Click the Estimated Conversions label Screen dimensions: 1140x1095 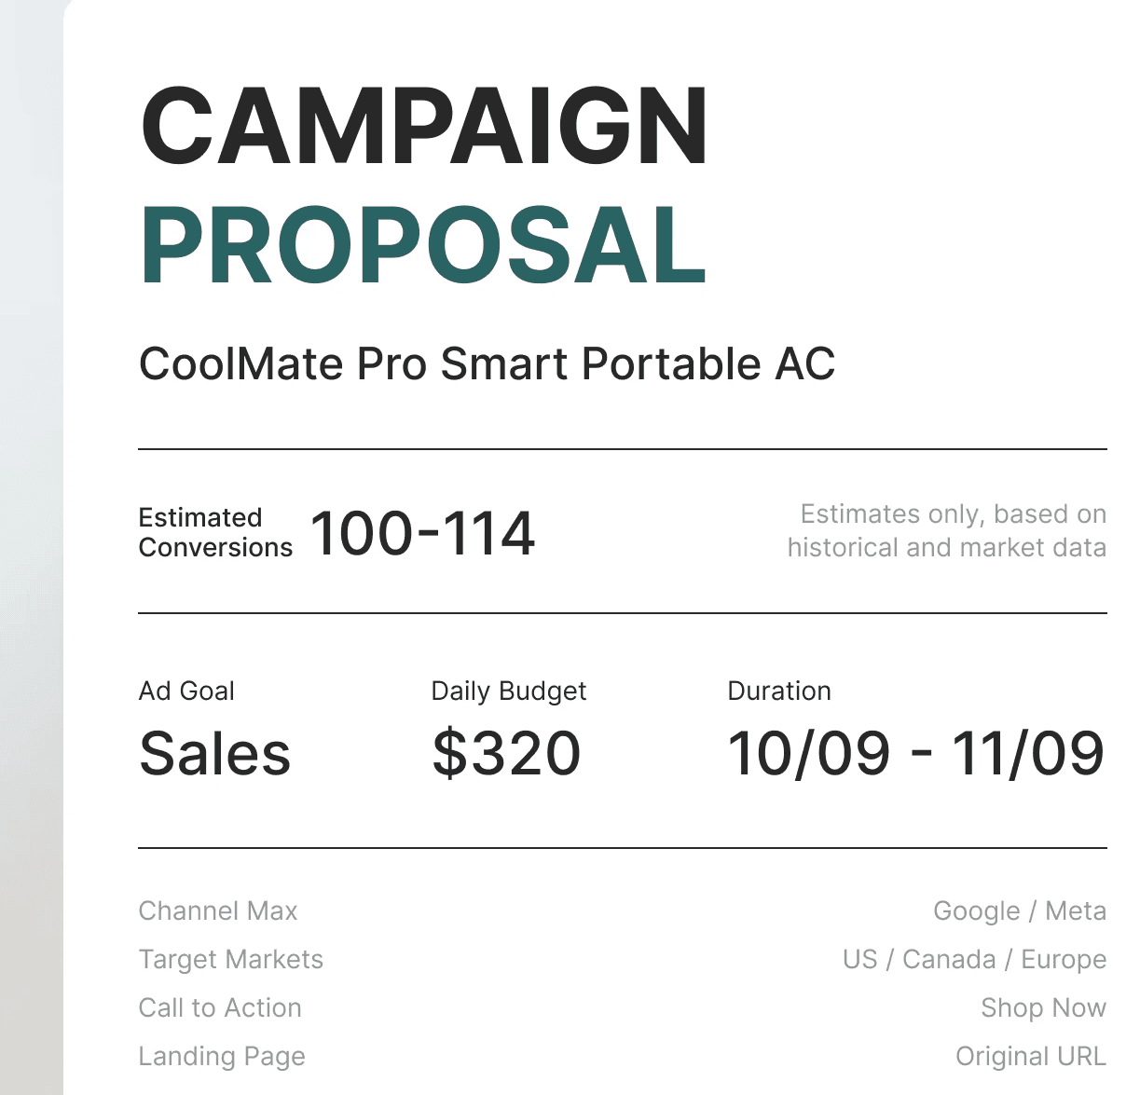[x=215, y=532]
